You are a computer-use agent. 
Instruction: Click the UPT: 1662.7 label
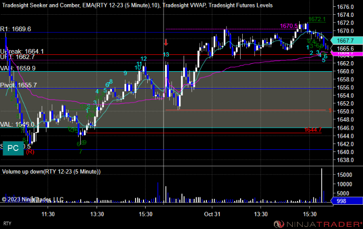point(17,57)
